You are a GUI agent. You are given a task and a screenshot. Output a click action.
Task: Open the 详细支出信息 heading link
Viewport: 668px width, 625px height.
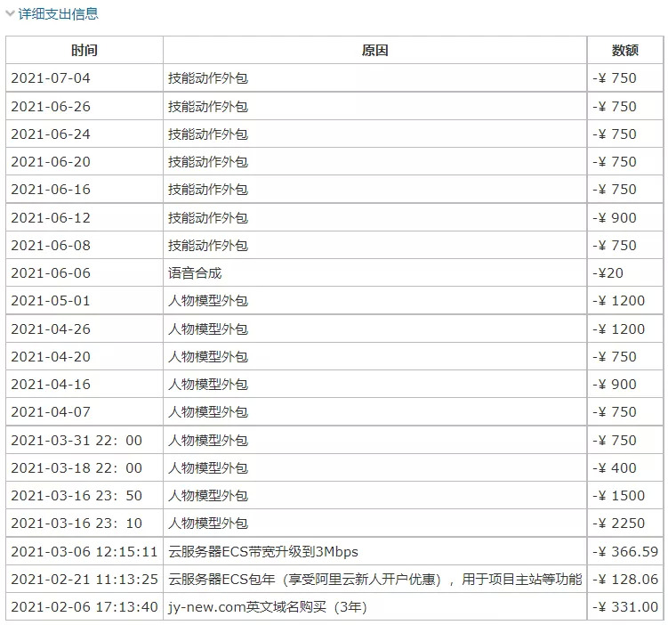coord(59,14)
